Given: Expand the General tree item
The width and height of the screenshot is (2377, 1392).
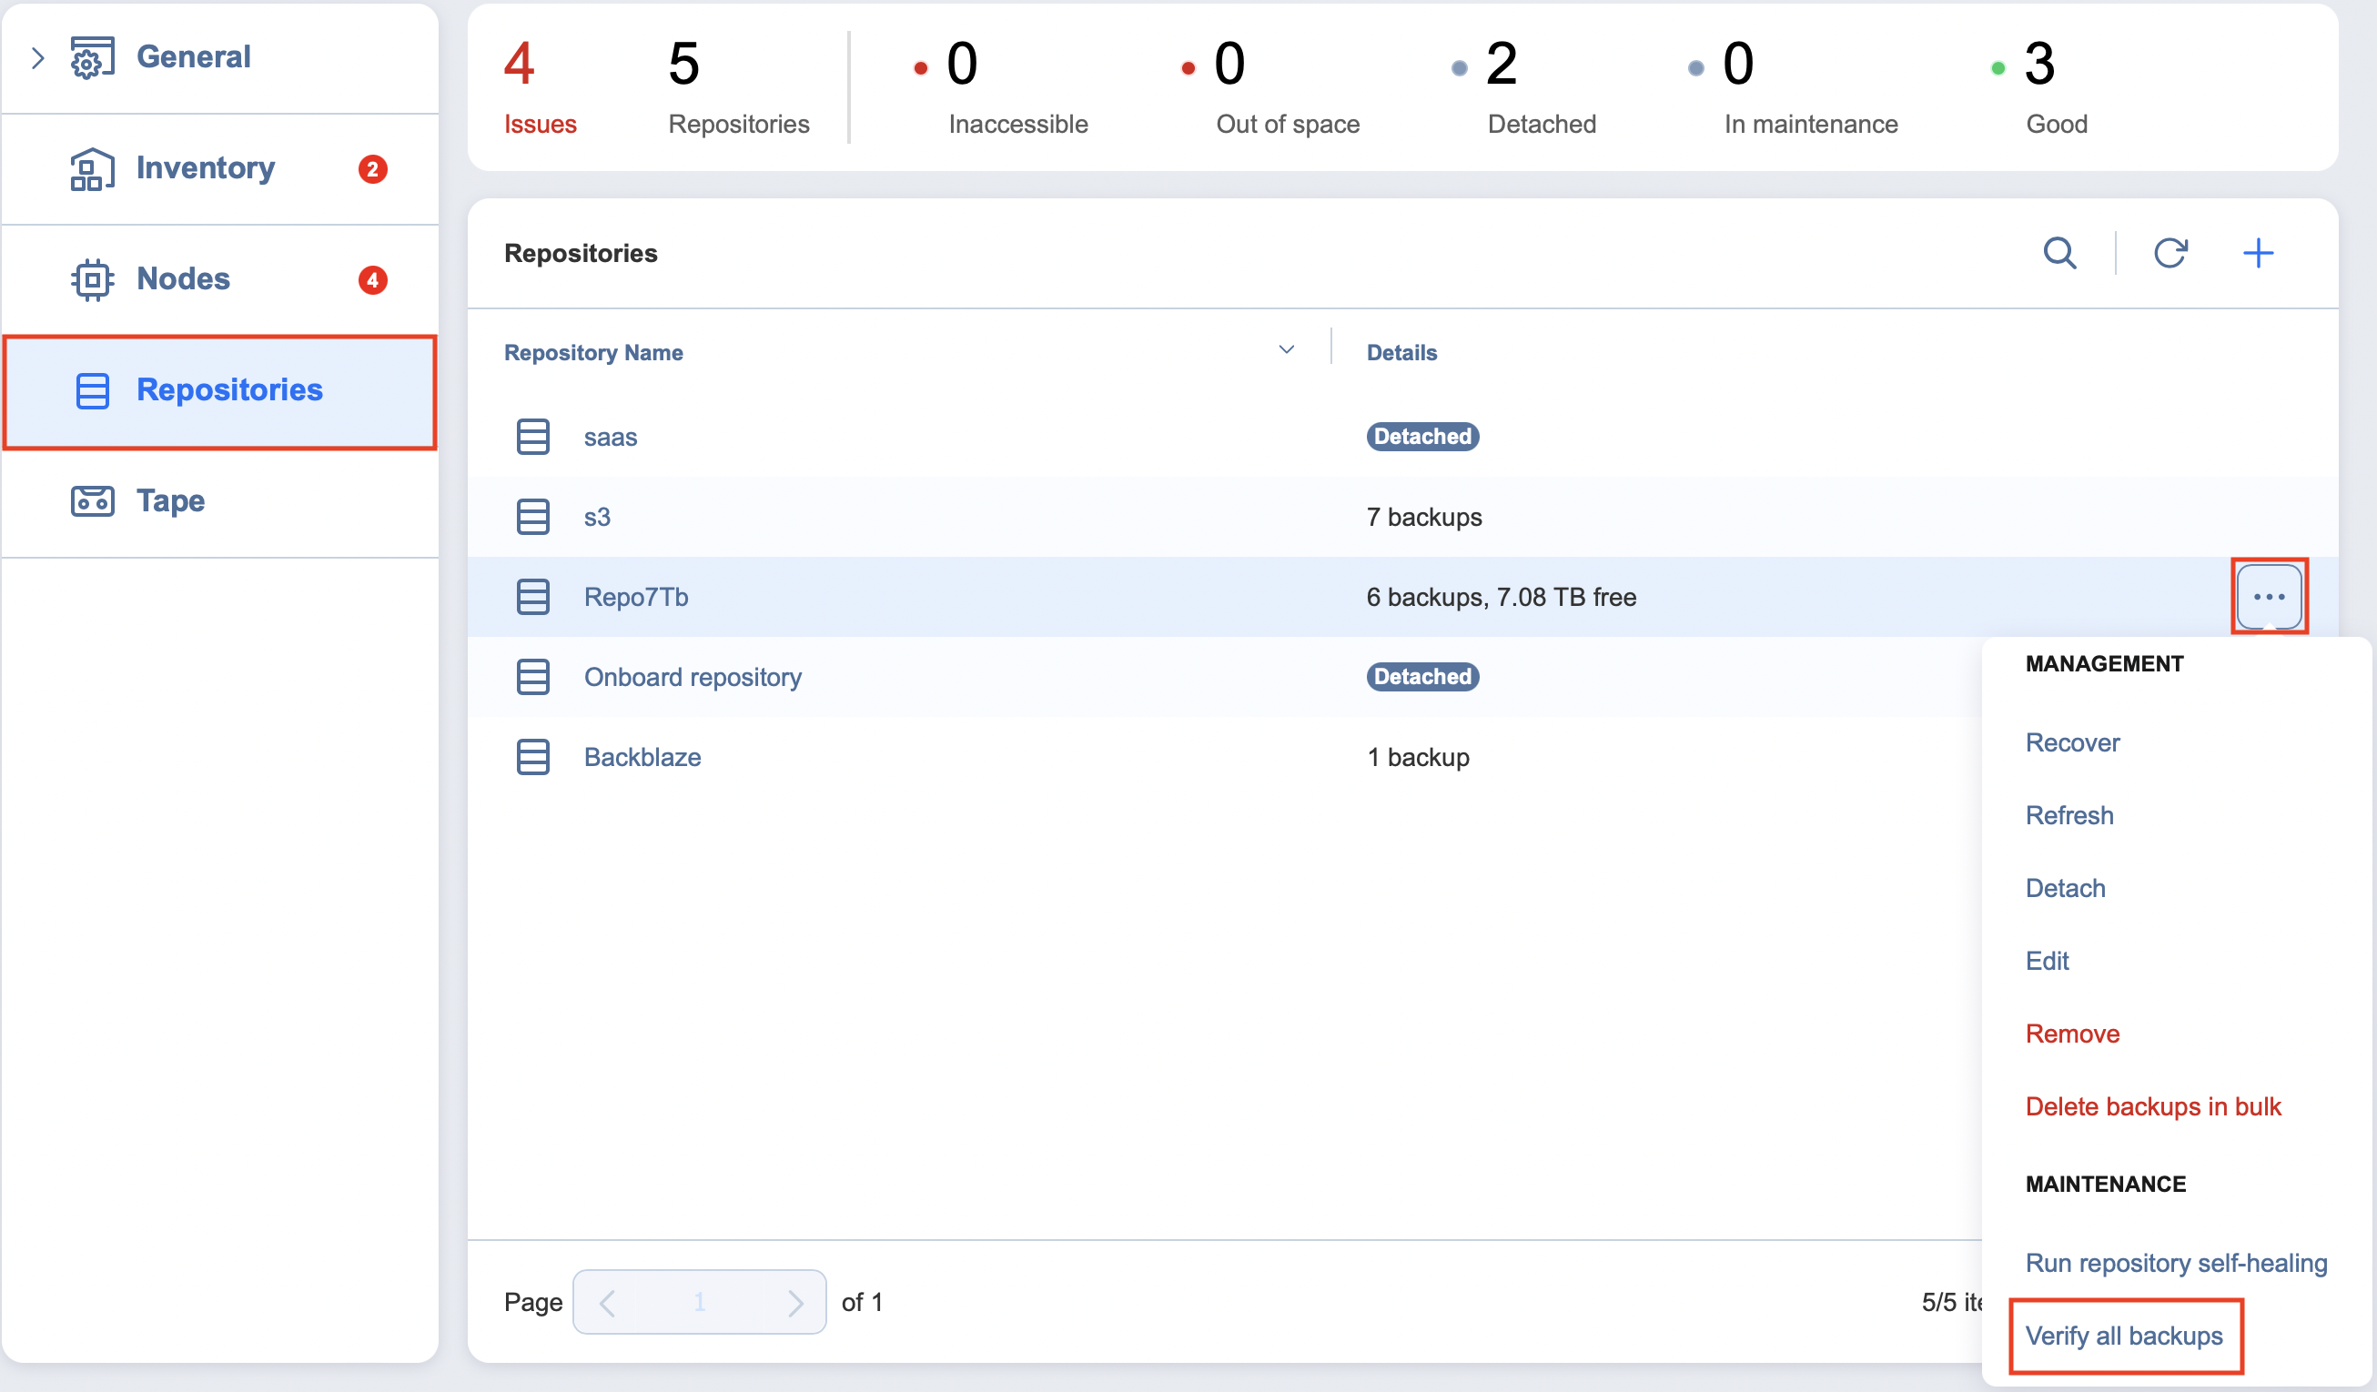Looking at the screenshot, I should [37, 56].
